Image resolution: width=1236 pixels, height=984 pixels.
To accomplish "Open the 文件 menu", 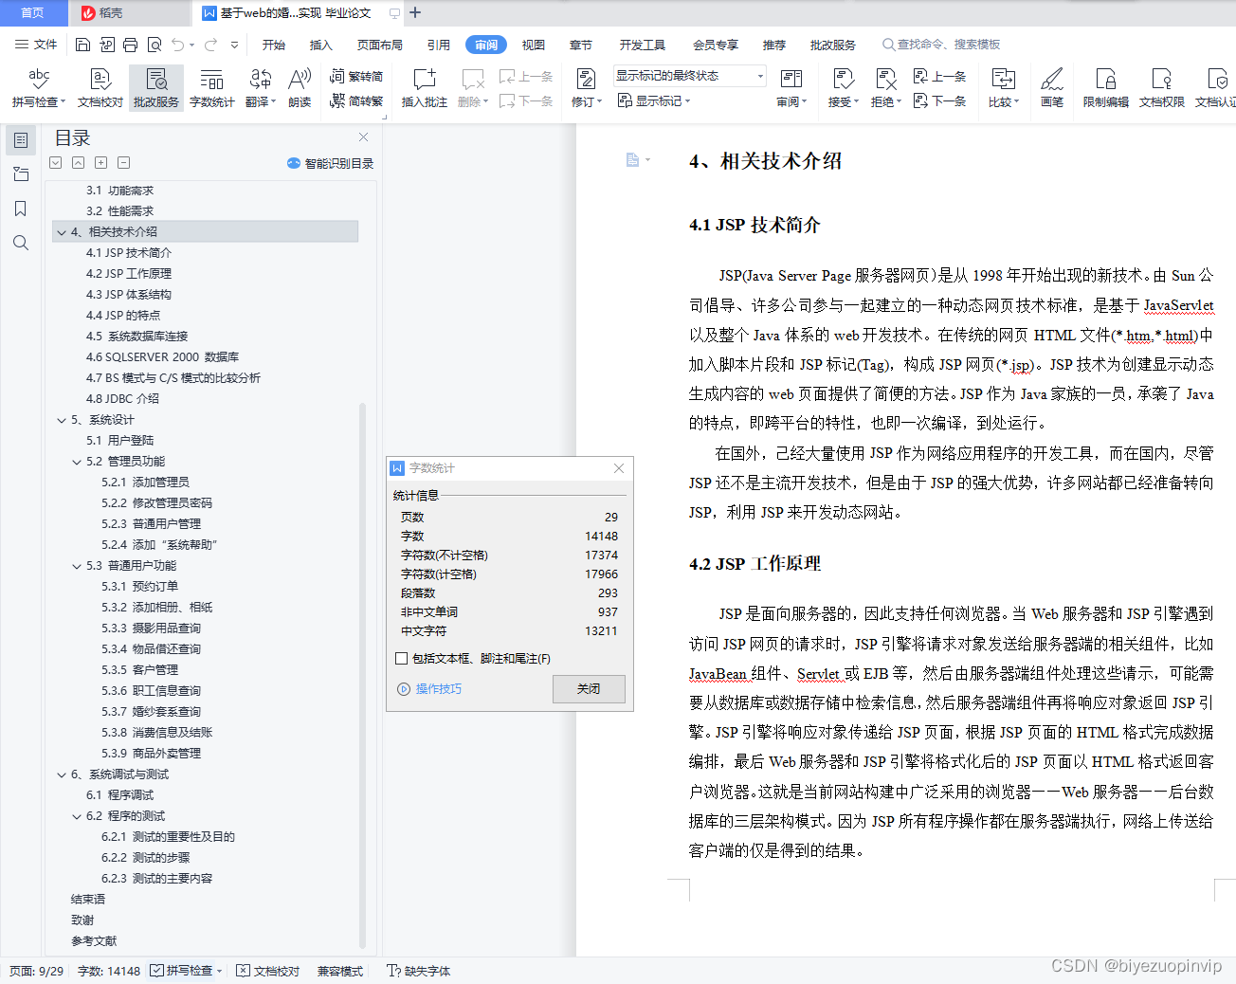I will 36,45.
